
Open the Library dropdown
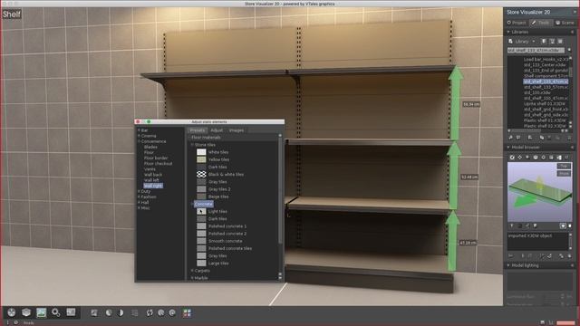522,42
